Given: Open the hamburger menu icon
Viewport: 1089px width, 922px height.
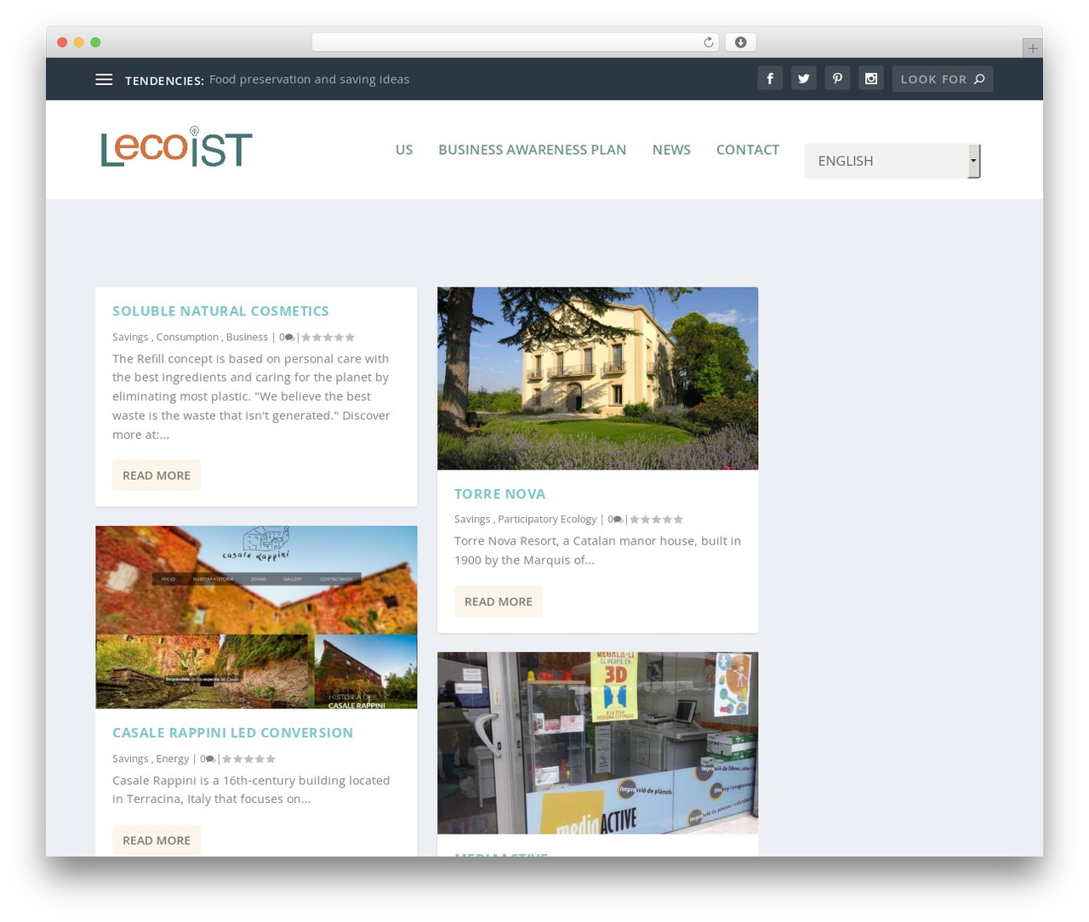Looking at the screenshot, I should tap(104, 79).
